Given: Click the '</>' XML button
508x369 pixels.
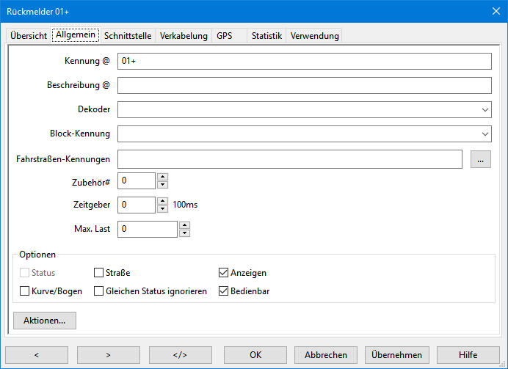Looking at the screenshot, I should pos(180,355).
